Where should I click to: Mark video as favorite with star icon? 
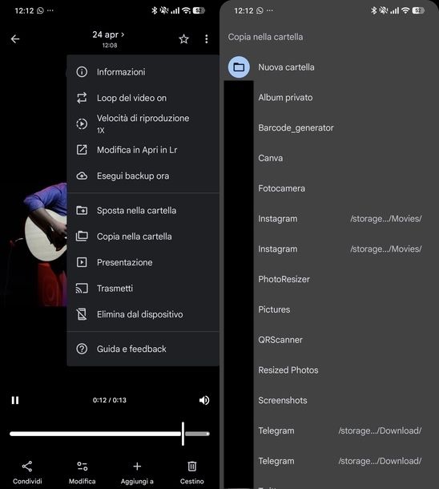tap(183, 39)
